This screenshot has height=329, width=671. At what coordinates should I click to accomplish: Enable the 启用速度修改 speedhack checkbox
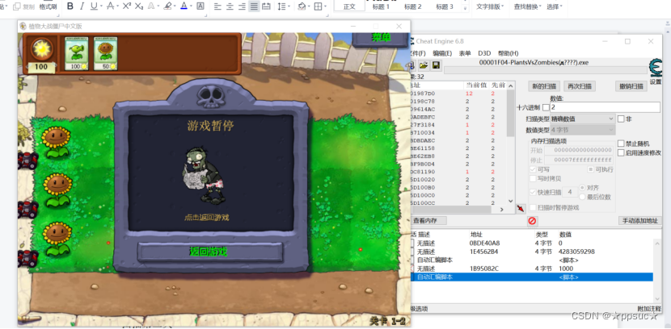(x=621, y=152)
